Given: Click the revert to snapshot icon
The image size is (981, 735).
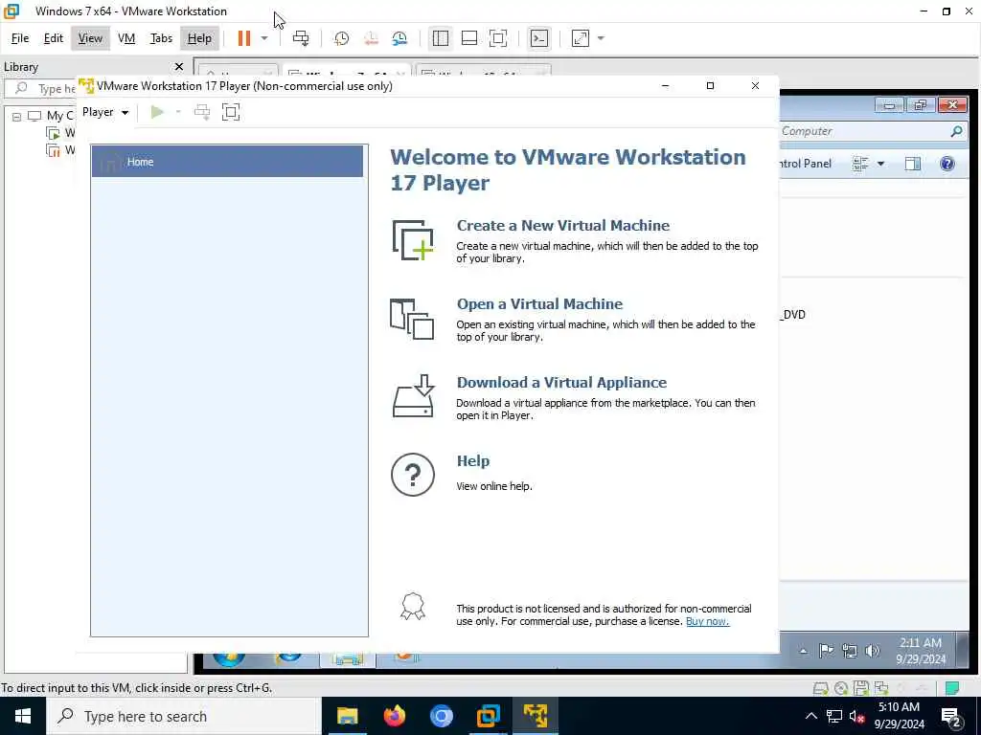Looking at the screenshot, I should (371, 38).
